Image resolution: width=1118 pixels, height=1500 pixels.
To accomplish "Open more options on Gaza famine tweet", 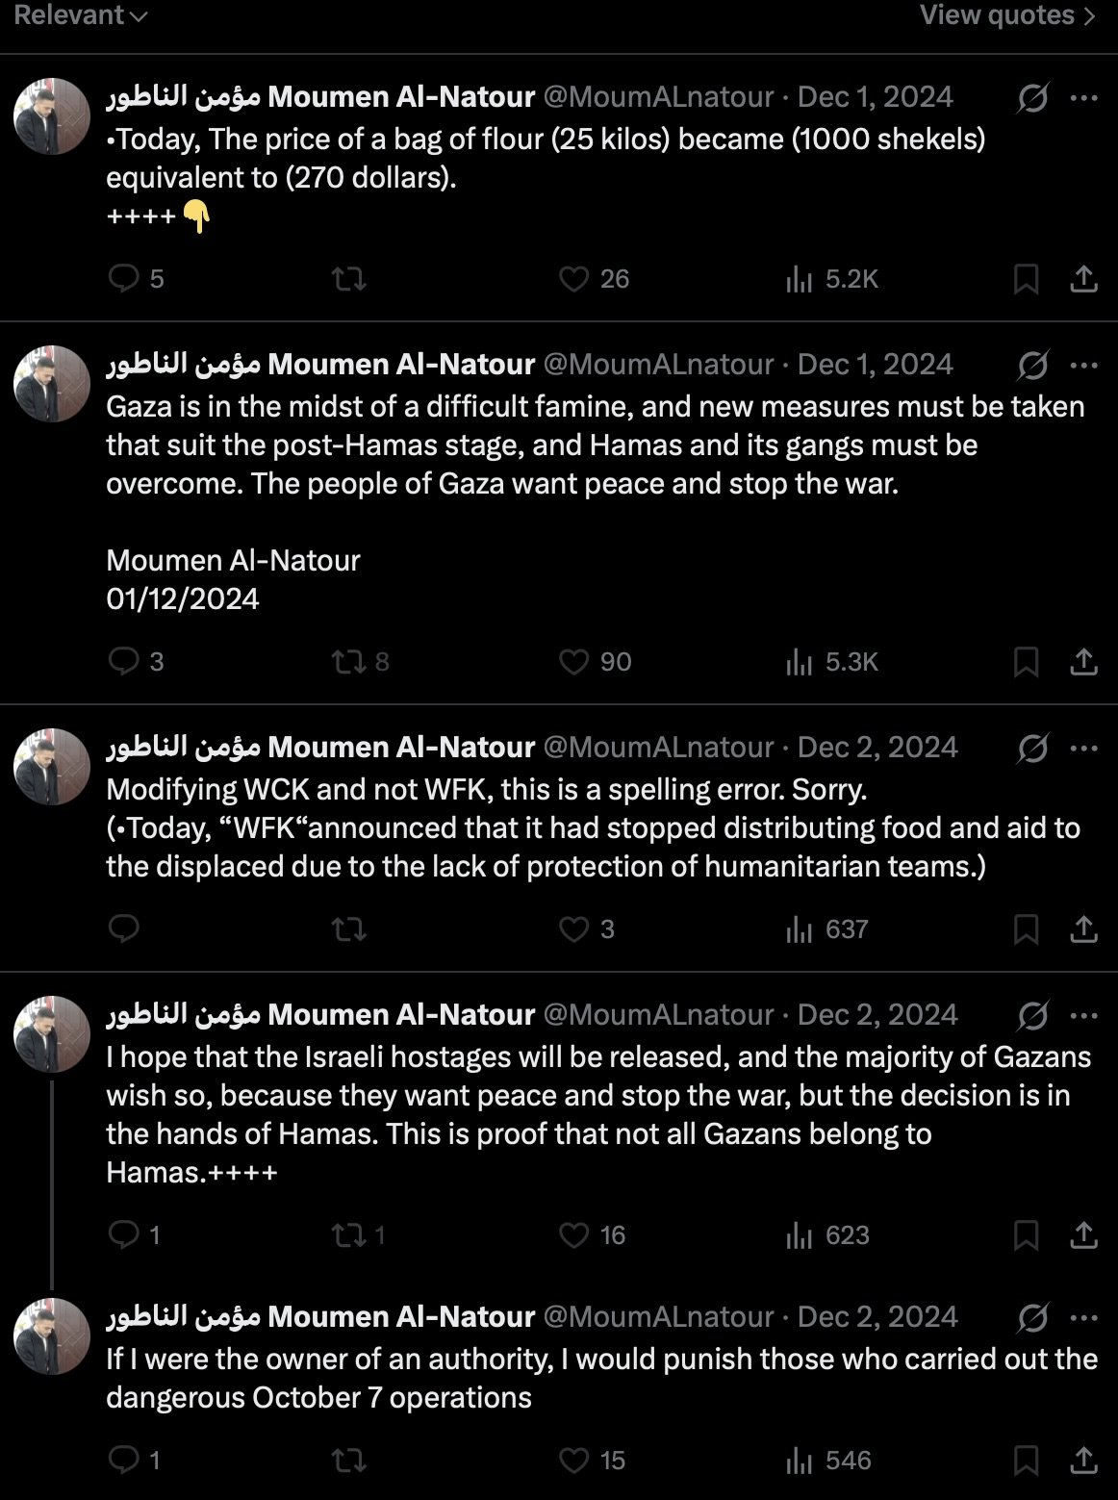I will pos(1084,365).
